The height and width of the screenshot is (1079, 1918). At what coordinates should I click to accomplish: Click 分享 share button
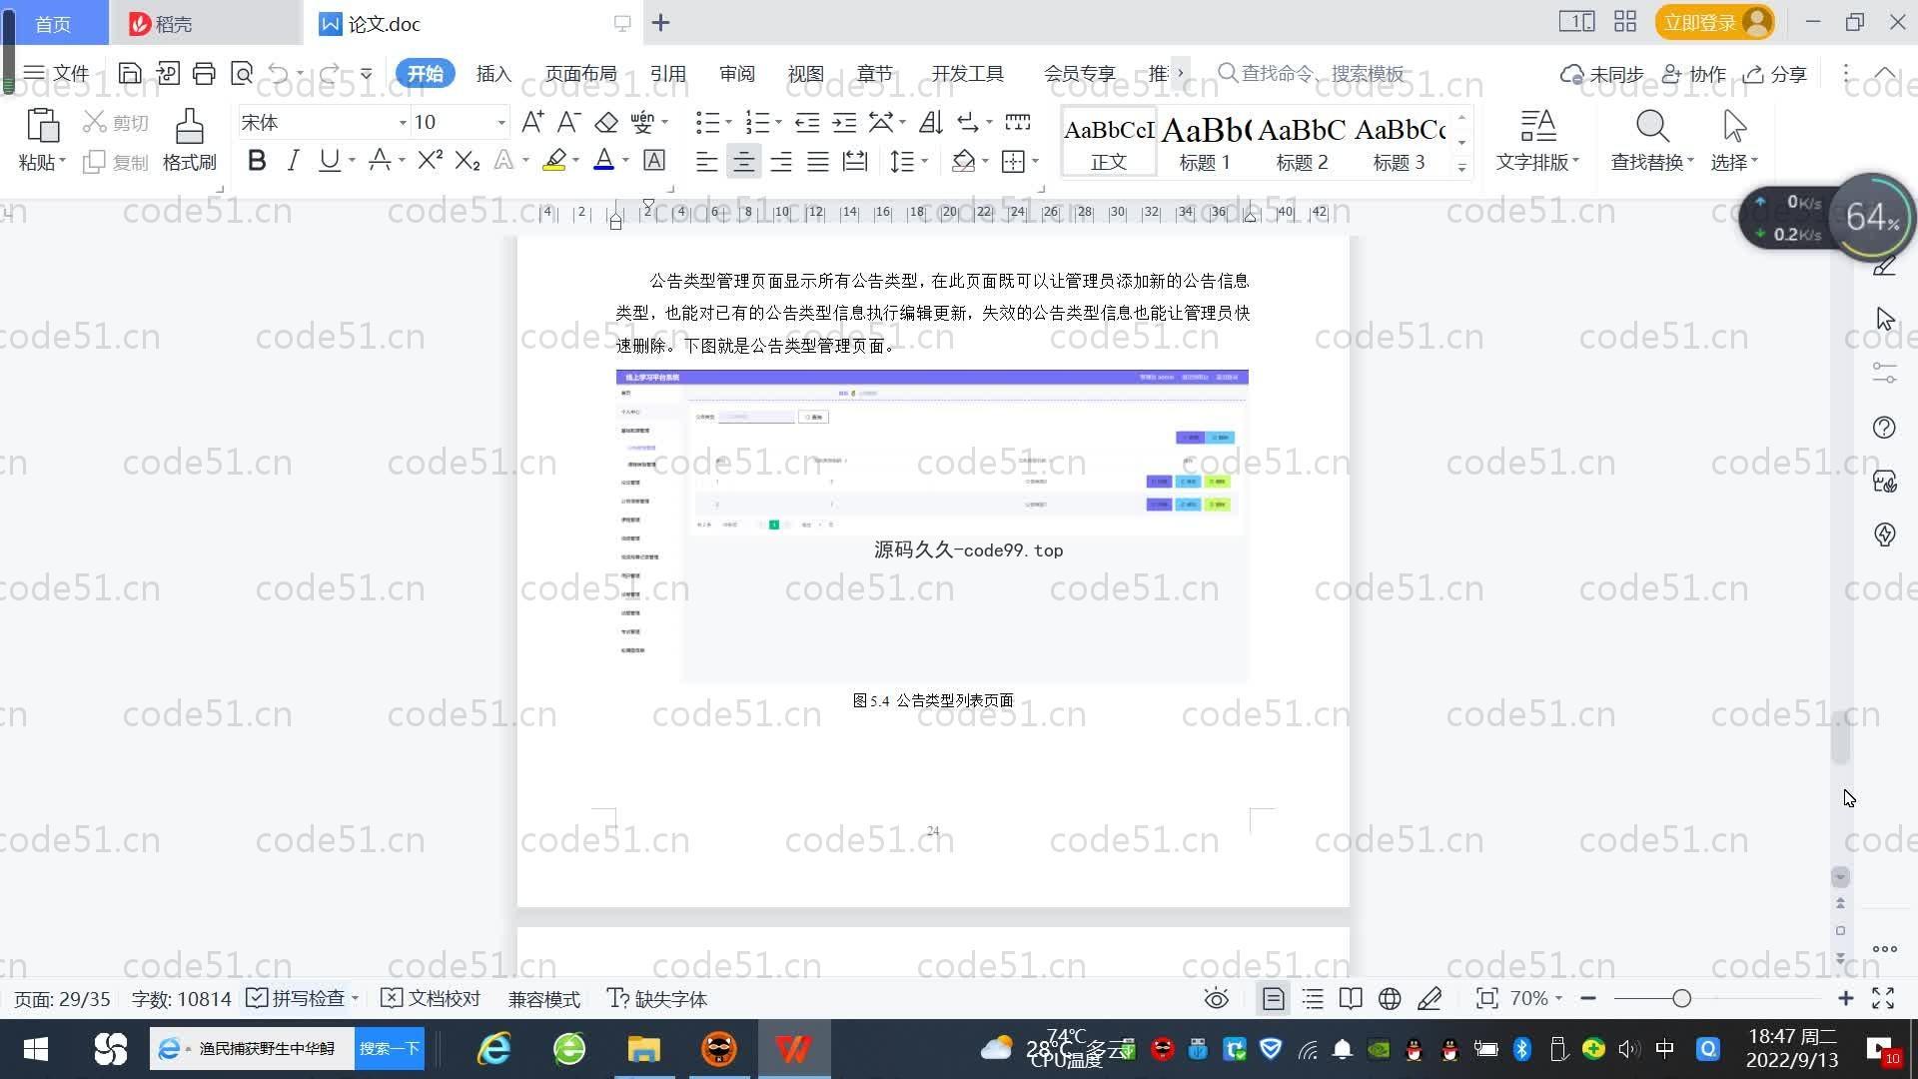[1775, 73]
